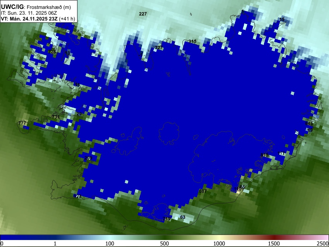Click the "29" station value

pos(79,114)
